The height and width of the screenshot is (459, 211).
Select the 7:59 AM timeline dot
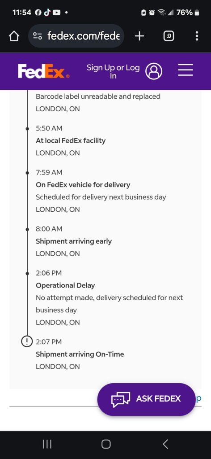pyautogui.click(x=27, y=173)
